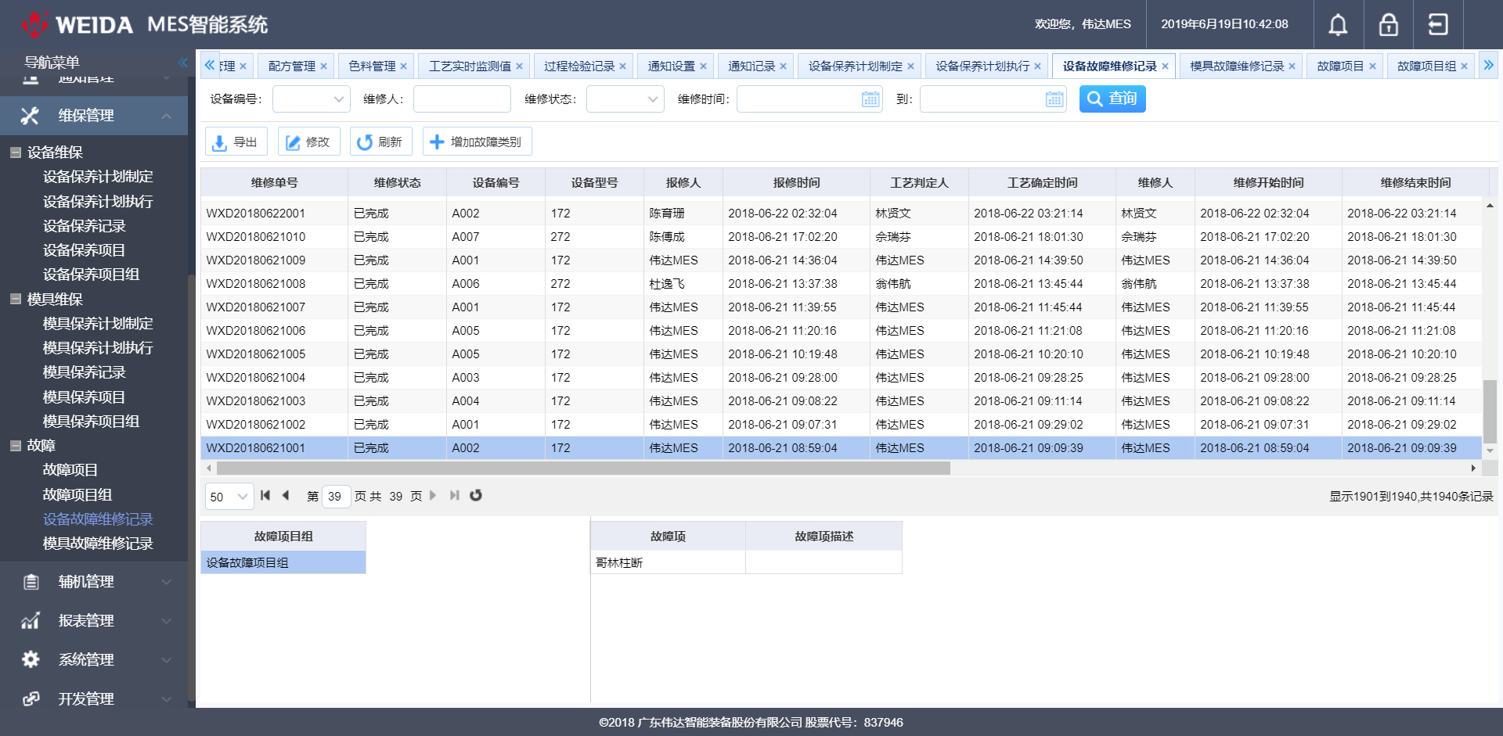Click the horizontal scrollbar under the table
1503x736 pixels.
tap(583, 469)
